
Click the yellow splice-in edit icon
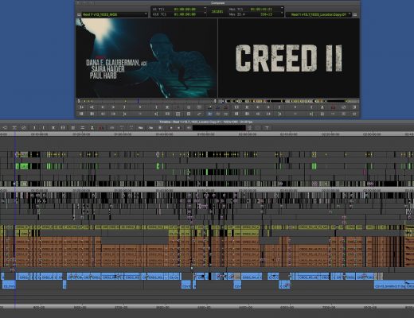point(209,107)
